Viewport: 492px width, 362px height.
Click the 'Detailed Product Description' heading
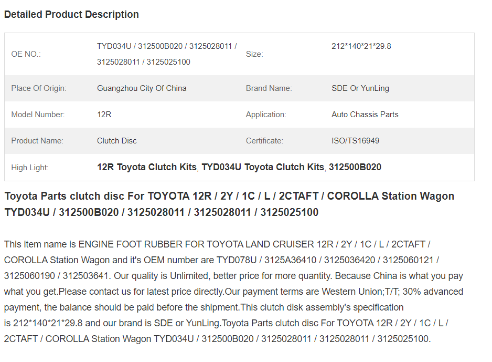pyautogui.click(x=71, y=15)
